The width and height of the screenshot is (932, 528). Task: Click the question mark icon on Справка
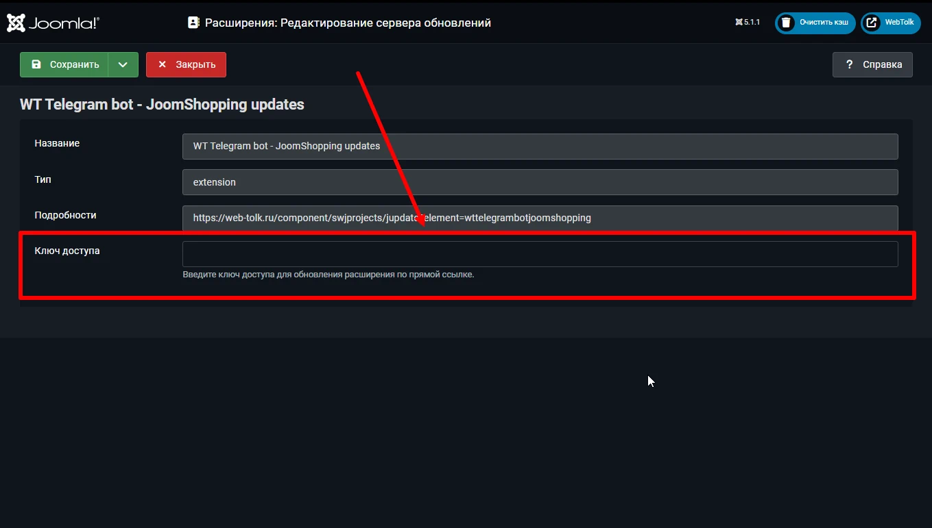[x=849, y=65]
